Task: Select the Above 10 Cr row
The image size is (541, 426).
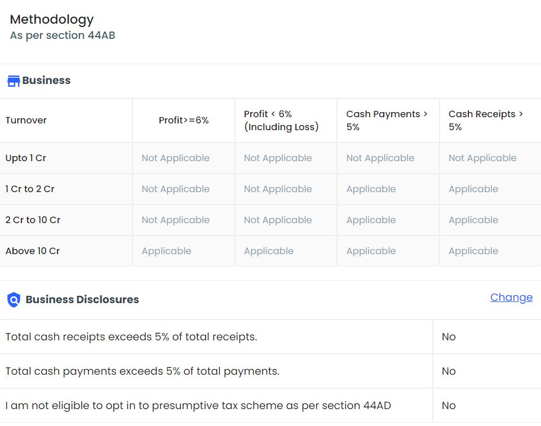Action: point(33,251)
